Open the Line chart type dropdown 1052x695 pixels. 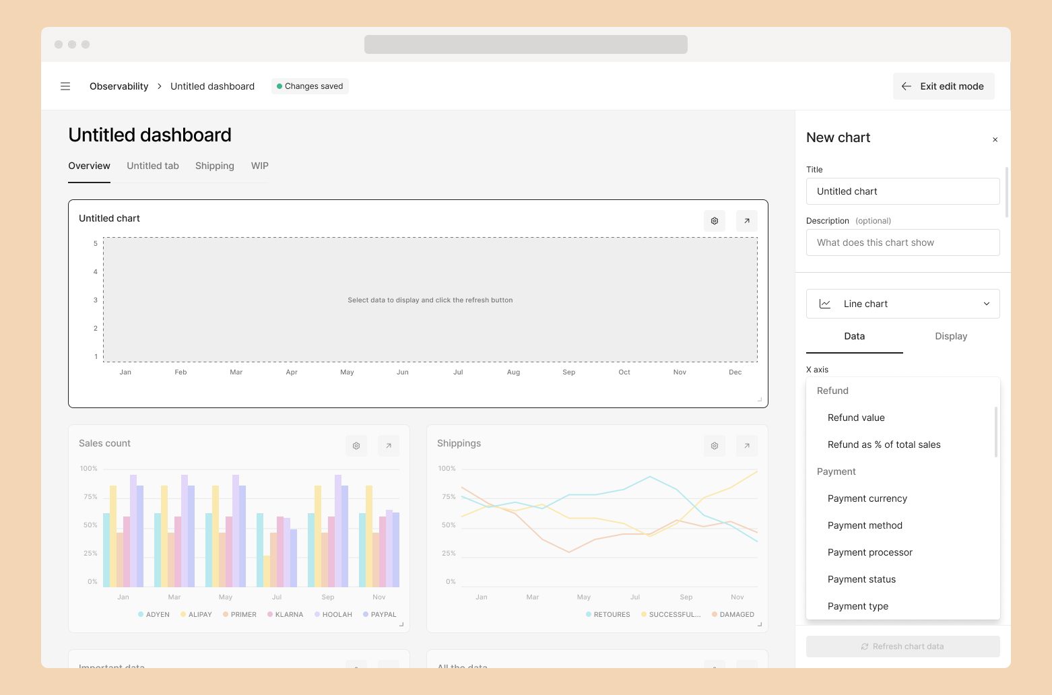pos(902,304)
